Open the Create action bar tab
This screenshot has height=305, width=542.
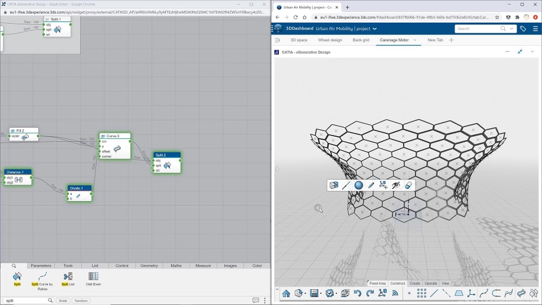pos(415,283)
